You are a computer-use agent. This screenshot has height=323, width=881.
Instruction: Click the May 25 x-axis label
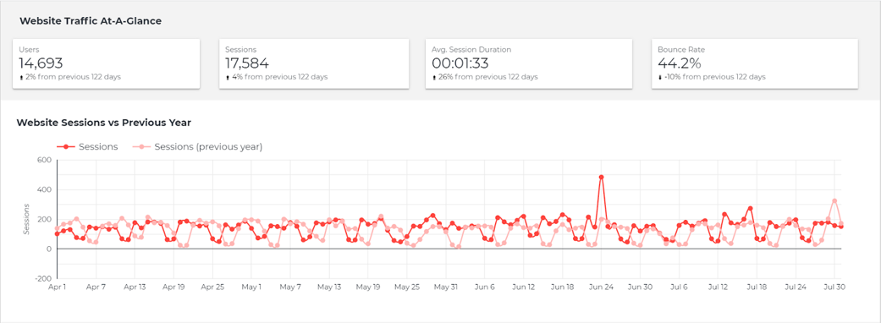click(407, 287)
